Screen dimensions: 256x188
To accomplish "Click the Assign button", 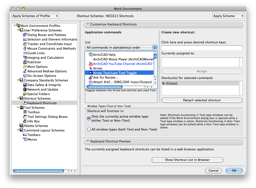I will [x=202, y=71].
